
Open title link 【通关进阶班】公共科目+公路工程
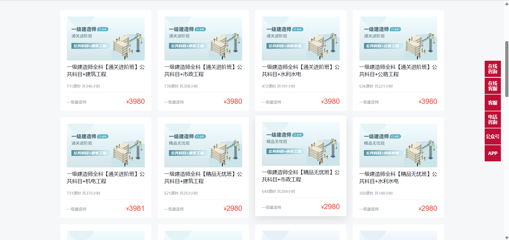[398, 71]
